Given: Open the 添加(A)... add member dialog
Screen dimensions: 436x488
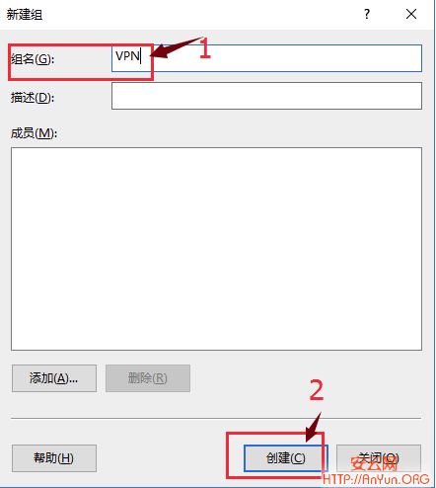Looking at the screenshot, I should 54,378.
